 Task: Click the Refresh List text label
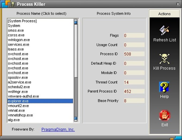point(165,40)
